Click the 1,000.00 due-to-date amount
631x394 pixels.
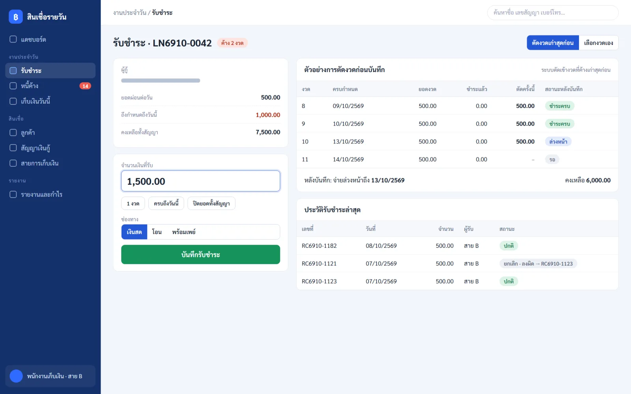click(268, 115)
